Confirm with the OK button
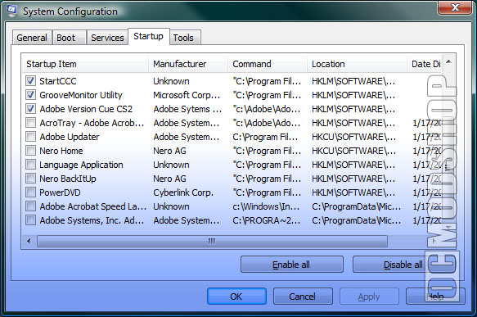The height and width of the screenshot is (317, 477). [x=236, y=297]
